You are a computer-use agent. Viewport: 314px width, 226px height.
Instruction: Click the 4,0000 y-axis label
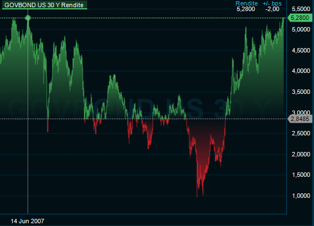[x=301, y=71]
